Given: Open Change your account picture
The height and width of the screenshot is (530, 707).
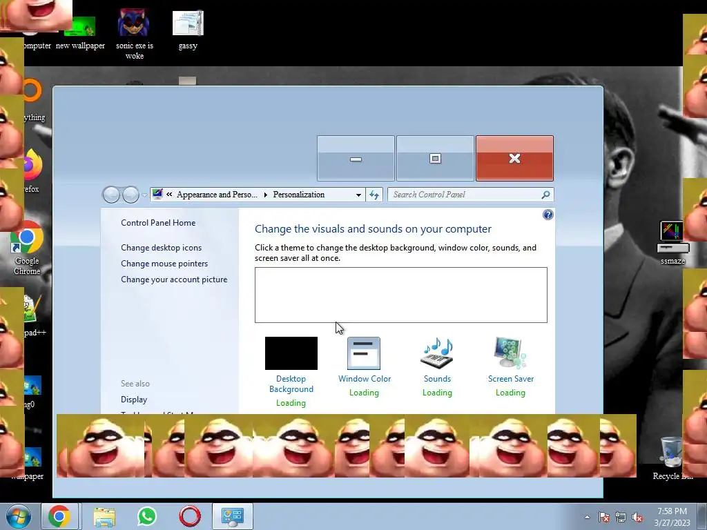Looking at the screenshot, I should coord(174,279).
